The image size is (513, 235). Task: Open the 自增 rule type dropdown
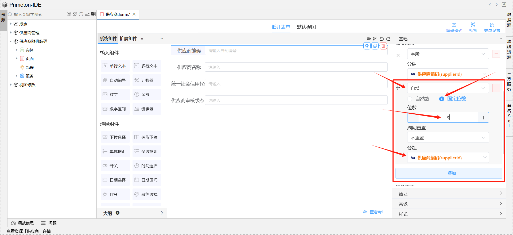[x=448, y=88]
